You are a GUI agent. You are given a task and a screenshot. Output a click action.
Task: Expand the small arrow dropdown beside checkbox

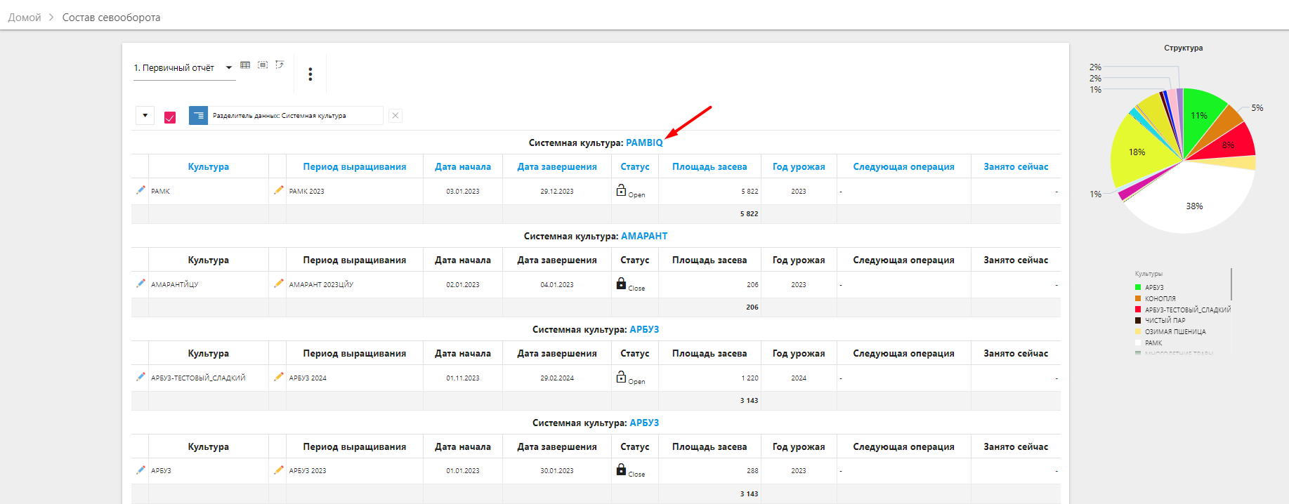click(145, 116)
